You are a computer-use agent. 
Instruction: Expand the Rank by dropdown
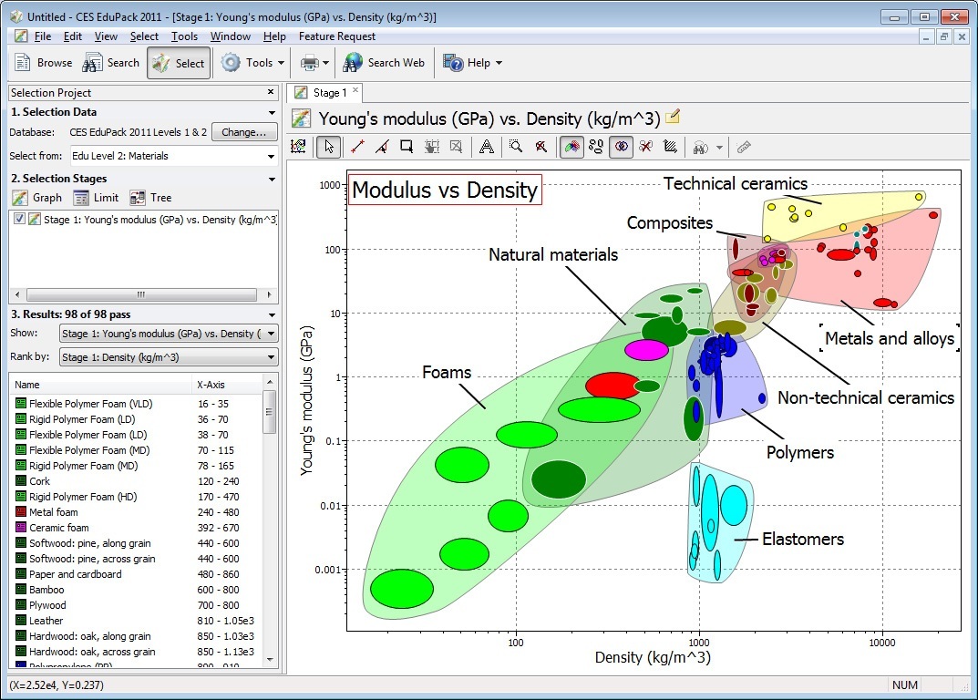[169, 357]
